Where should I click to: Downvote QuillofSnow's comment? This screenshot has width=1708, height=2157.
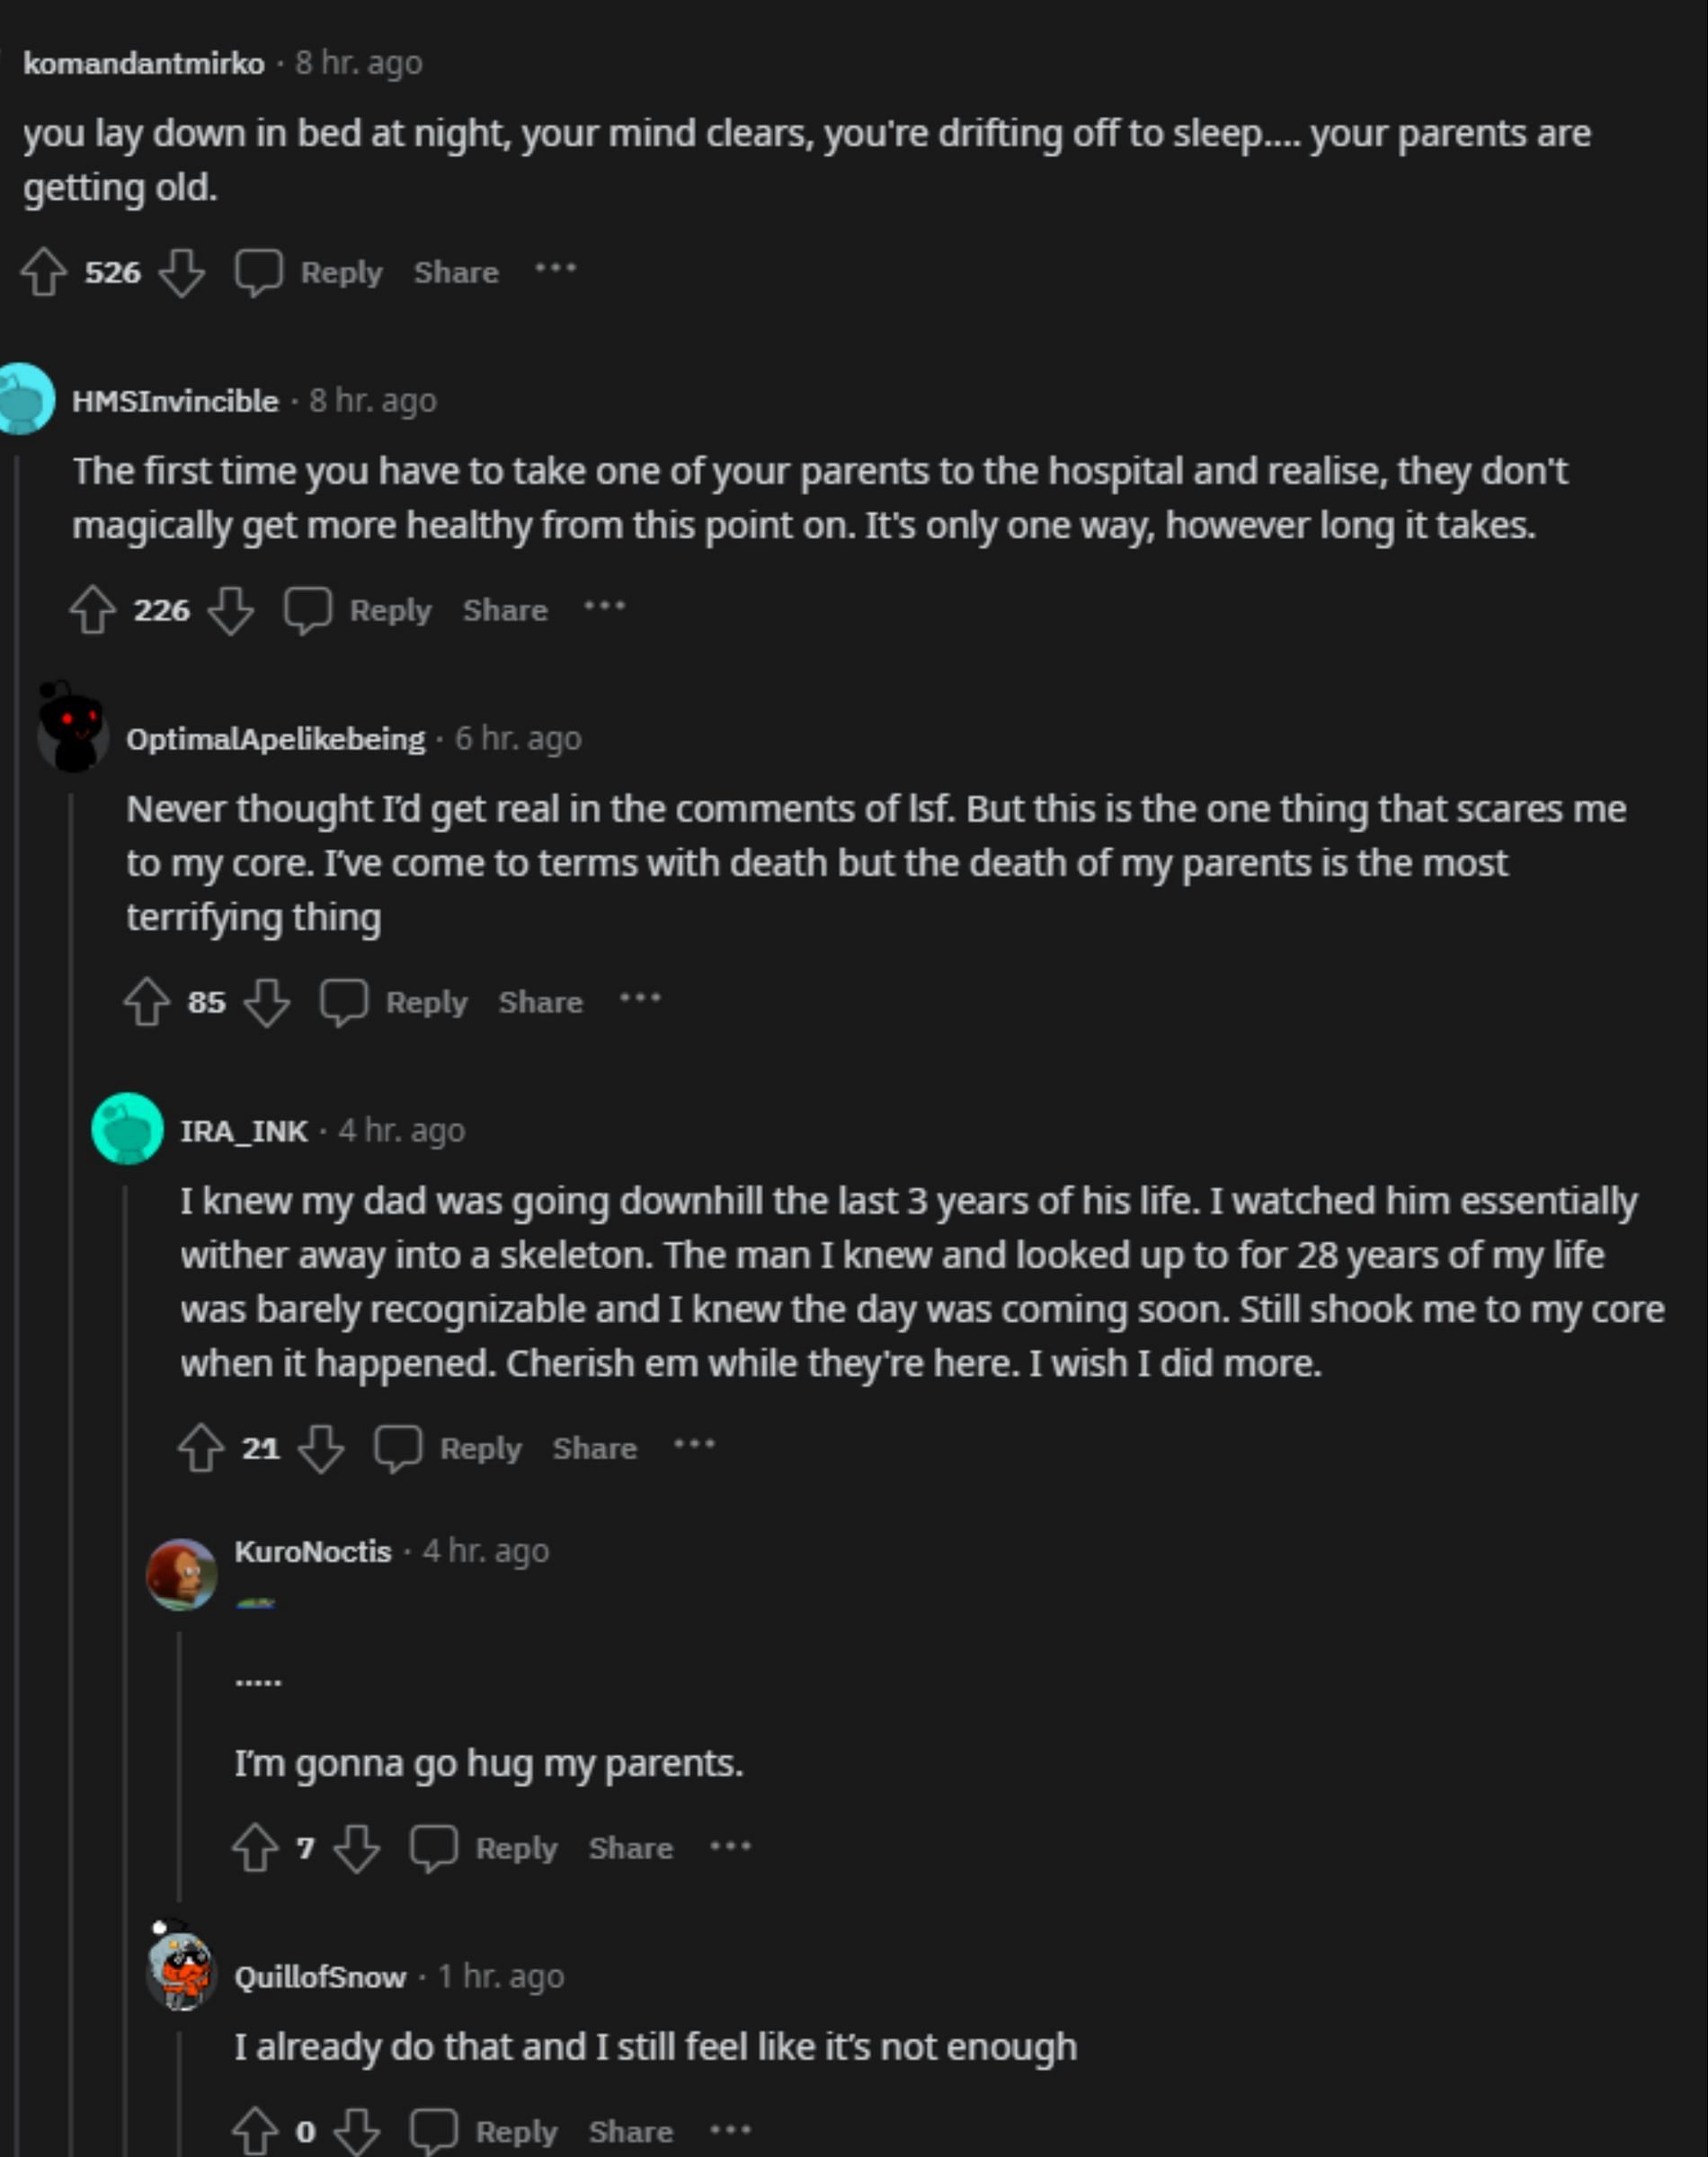[357, 2131]
